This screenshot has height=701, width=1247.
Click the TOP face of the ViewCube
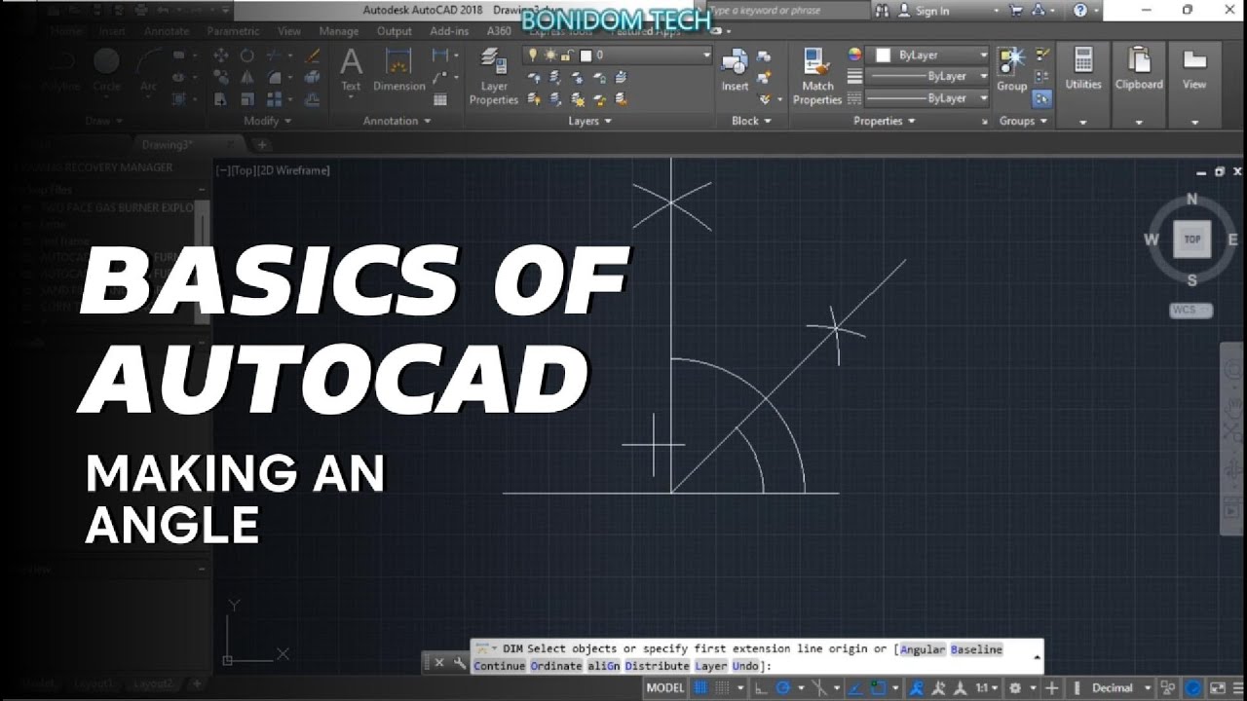1192,239
